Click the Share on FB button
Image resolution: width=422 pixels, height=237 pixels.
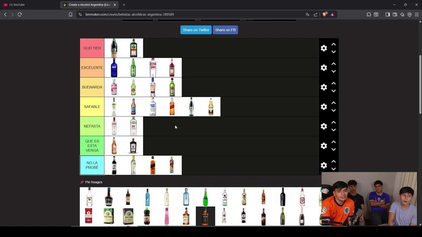[226, 30]
